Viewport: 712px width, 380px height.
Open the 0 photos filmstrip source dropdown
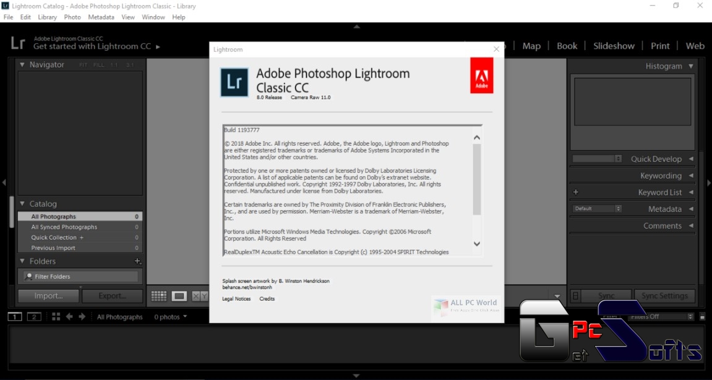click(170, 317)
